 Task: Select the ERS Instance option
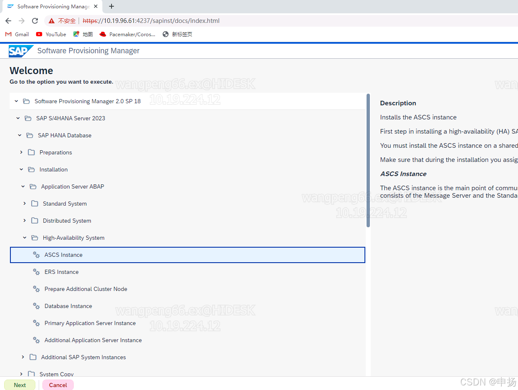pyautogui.click(x=187, y=272)
